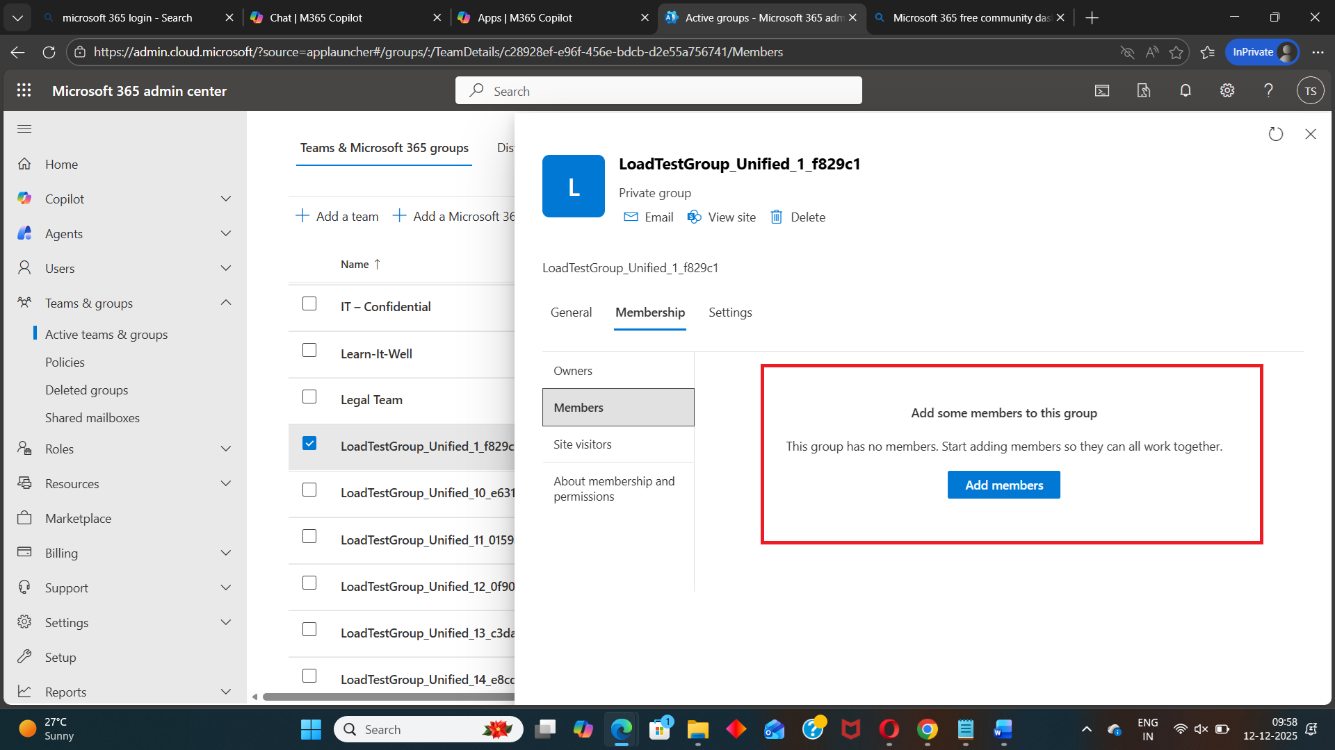The width and height of the screenshot is (1335, 750).
Task: Collapse the Teams & groups section
Action: pos(225,303)
